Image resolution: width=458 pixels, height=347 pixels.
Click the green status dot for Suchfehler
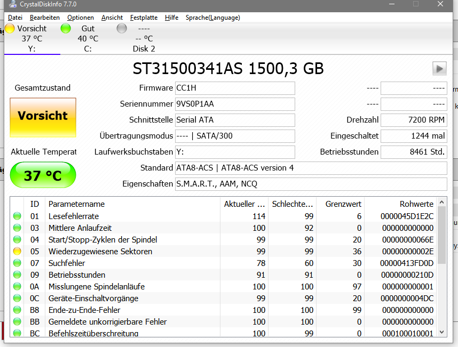(17, 263)
